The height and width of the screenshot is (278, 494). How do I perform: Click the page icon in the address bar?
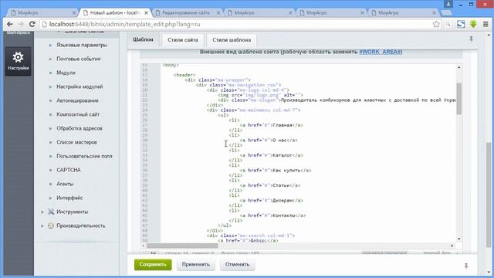coord(45,24)
